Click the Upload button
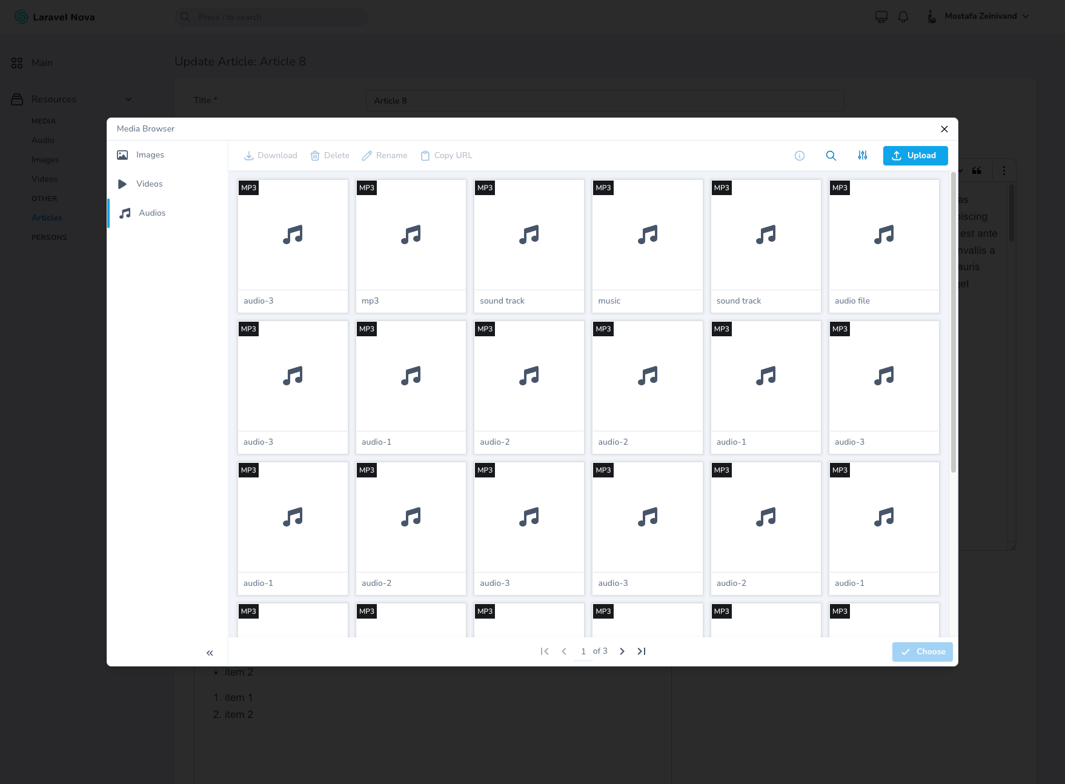 coord(915,156)
